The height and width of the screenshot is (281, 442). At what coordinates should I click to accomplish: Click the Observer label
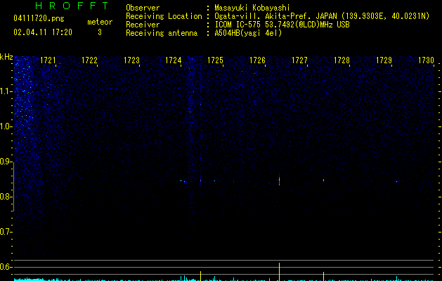click(143, 8)
